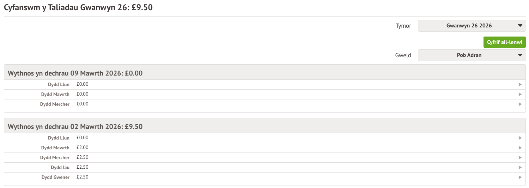
Task: Click the Cyfanswm y Taliadau heading
Action: tap(78, 7)
